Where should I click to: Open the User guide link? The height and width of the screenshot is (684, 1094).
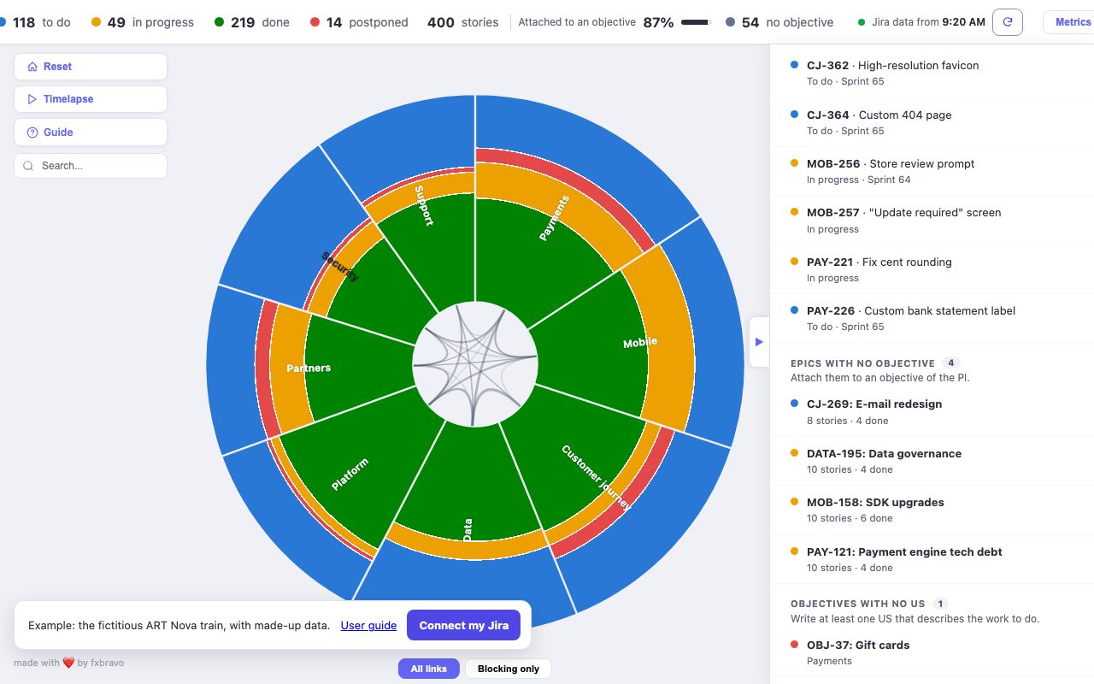tap(368, 626)
